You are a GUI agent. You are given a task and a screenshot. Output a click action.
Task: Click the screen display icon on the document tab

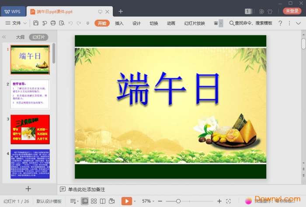point(100,12)
